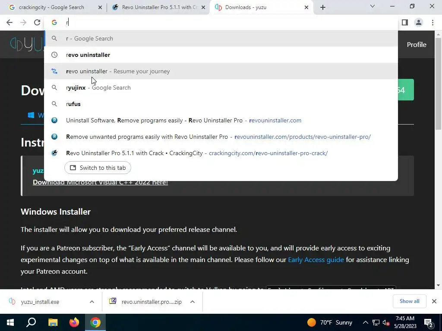Click the magnifier icon beside ryujinx

[54, 87]
